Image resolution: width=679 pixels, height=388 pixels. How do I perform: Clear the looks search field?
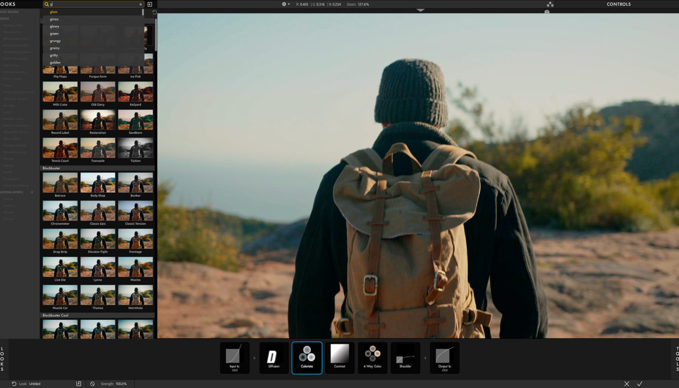click(140, 4)
